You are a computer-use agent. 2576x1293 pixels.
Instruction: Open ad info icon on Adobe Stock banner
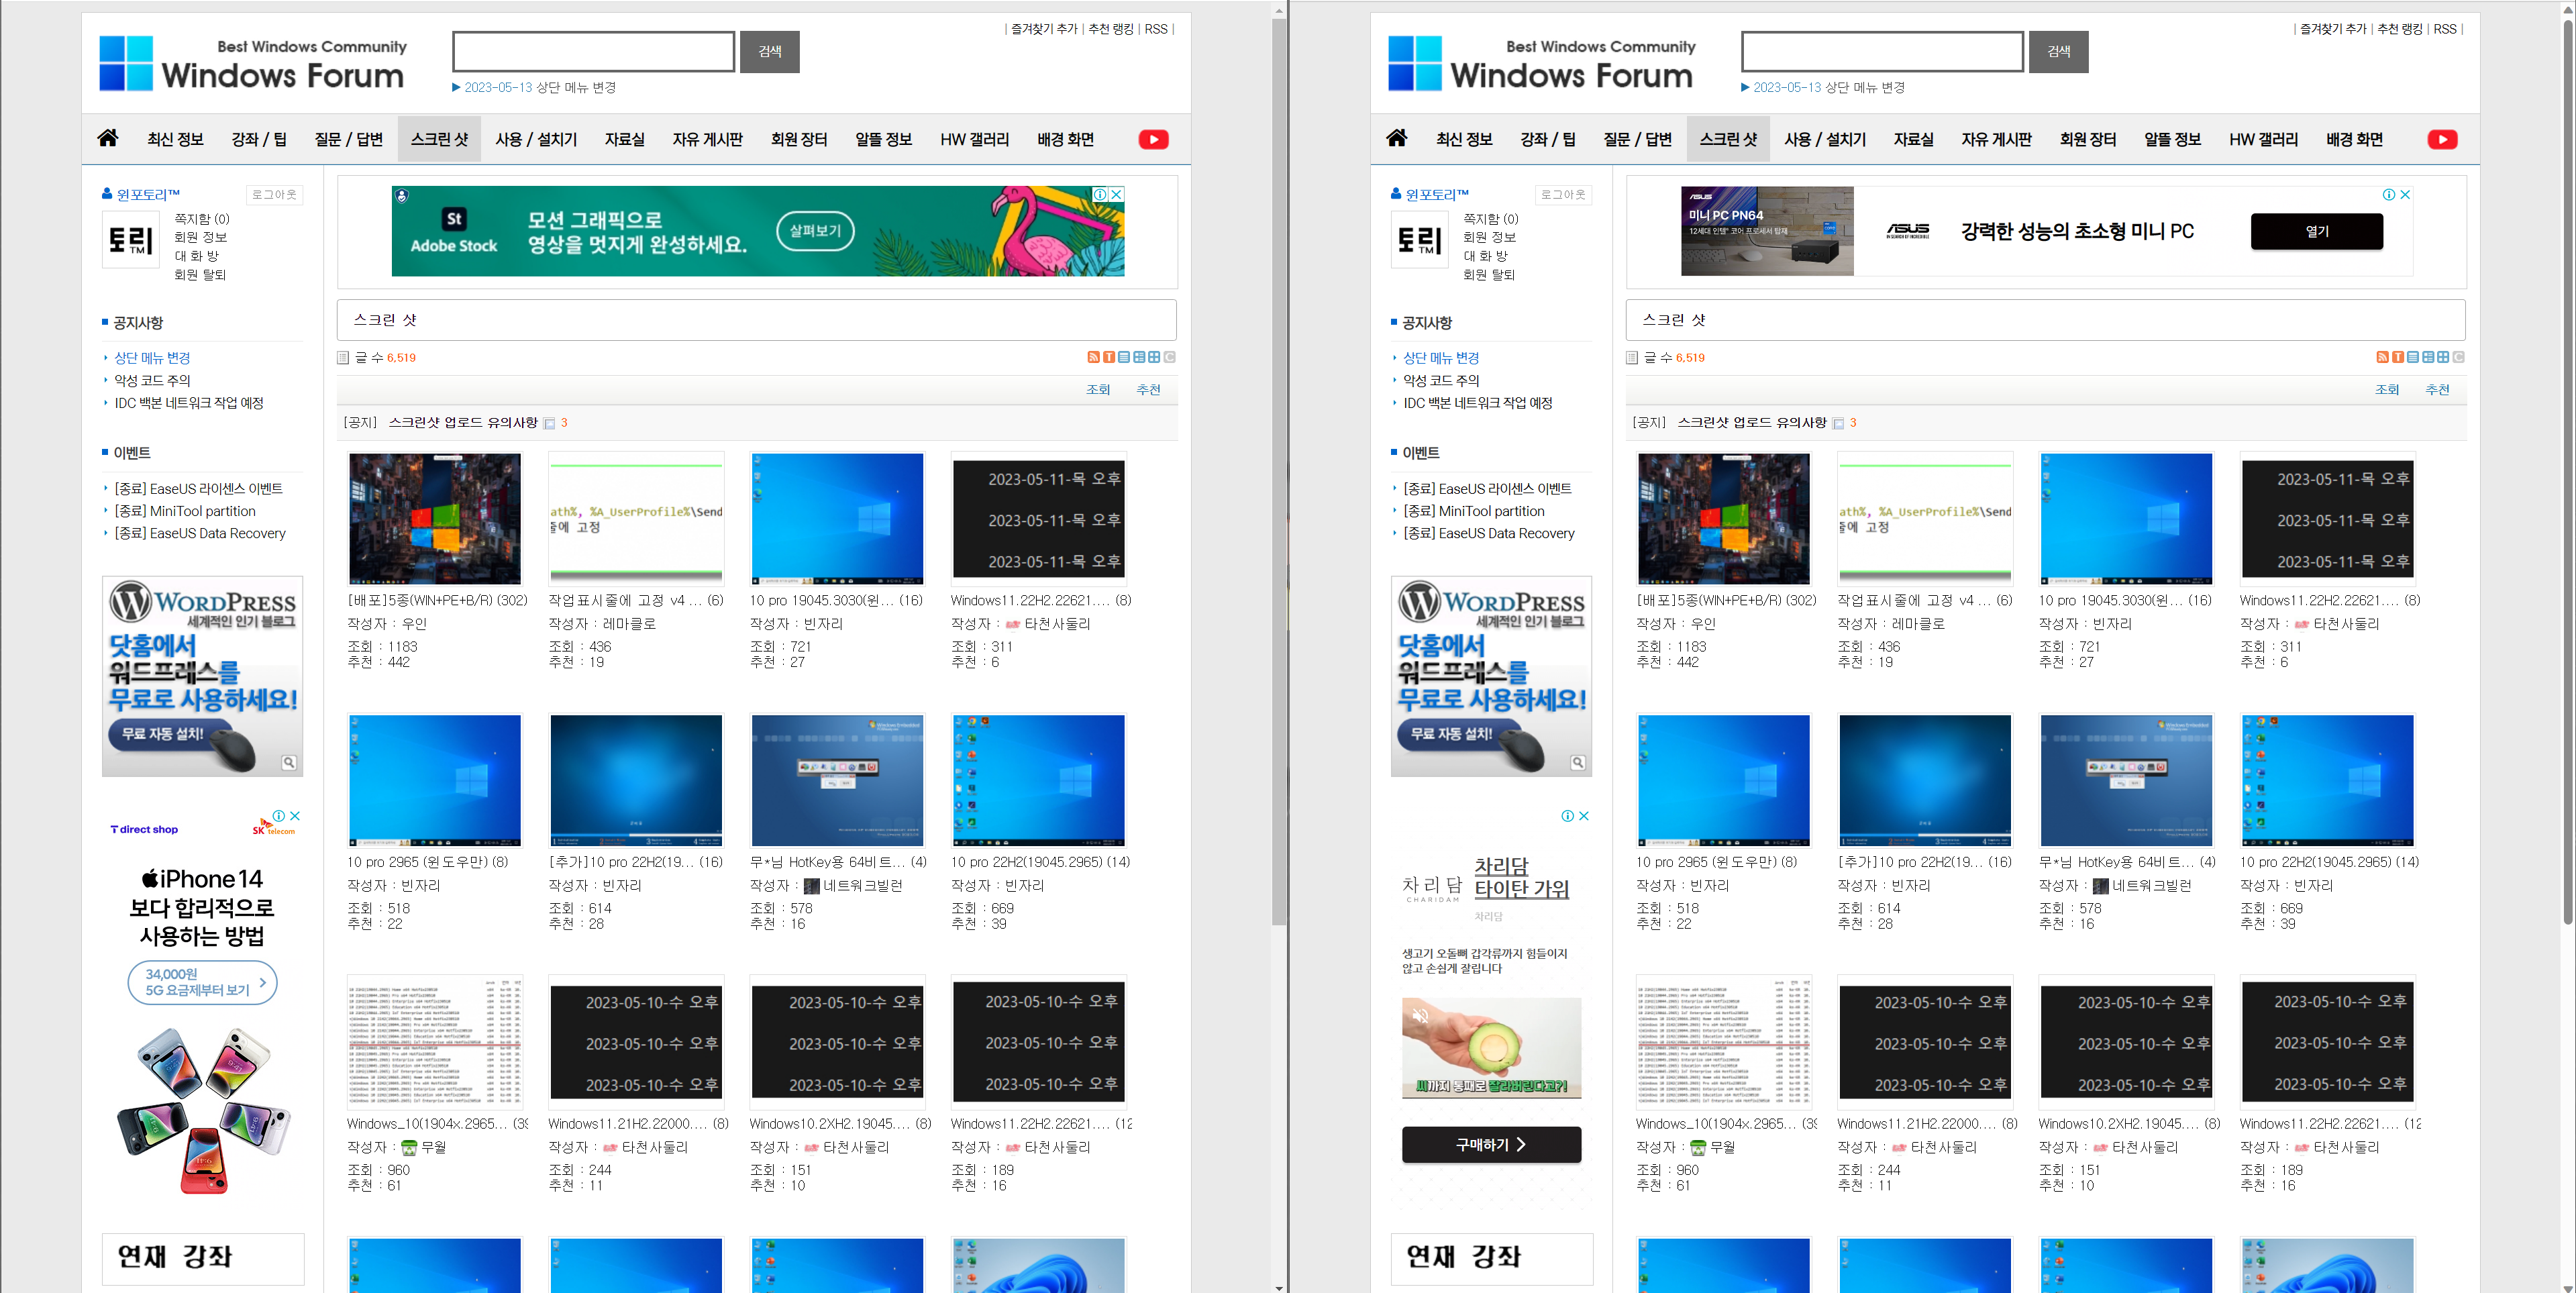[1100, 194]
